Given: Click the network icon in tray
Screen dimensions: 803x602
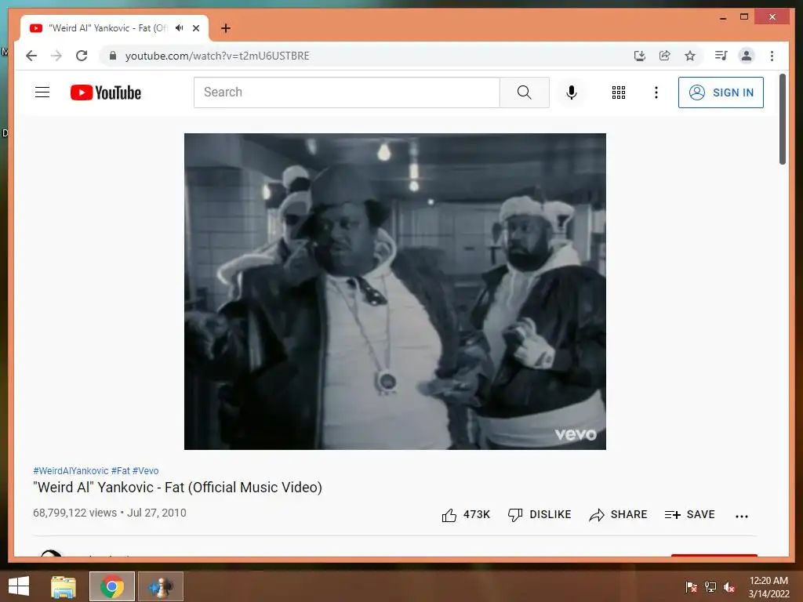Looking at the screenshot, I should click(x=710, y=587).
